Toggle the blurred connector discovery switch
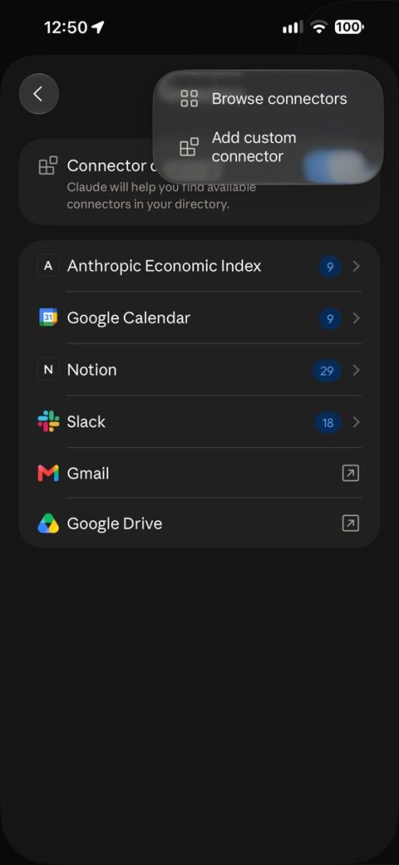This screenshot has width=399, height=865. tap(335, 166)
